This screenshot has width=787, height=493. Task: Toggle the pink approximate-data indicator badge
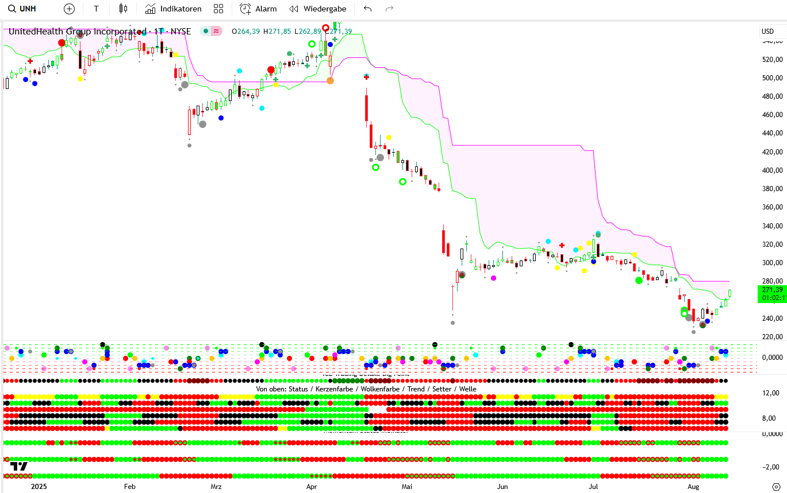pyautogui.click(x=216, y=31)
